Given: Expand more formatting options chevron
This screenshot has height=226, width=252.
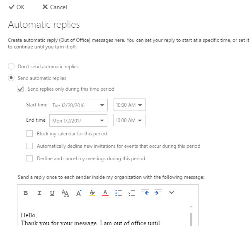Looking at the screenshot, I should pyautogui.click(x=172, y=192).
